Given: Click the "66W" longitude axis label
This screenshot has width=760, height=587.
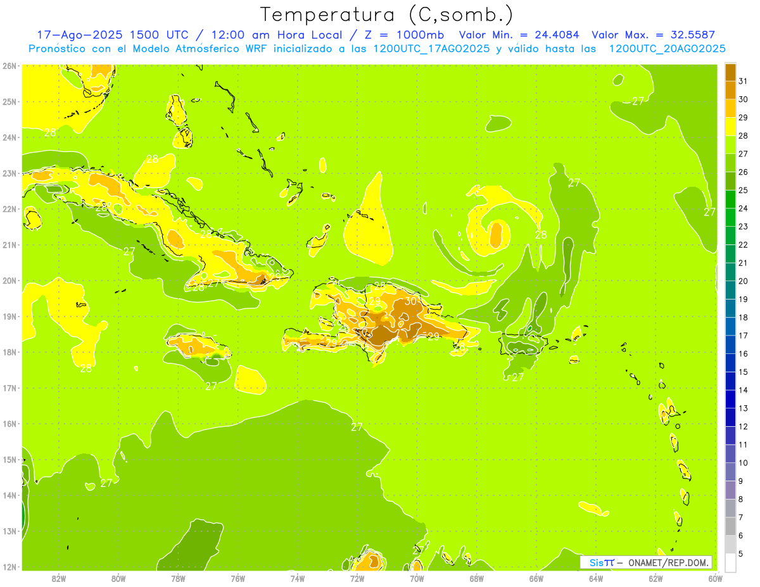Looking at the screenshot, I should (536, 578).
